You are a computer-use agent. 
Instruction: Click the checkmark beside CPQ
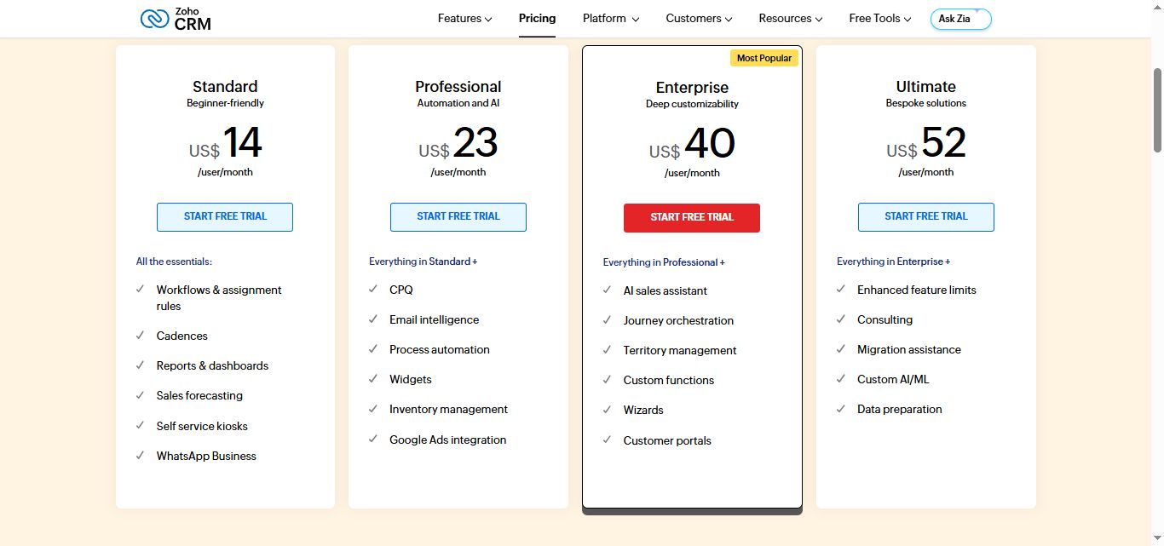click(372, 290)
